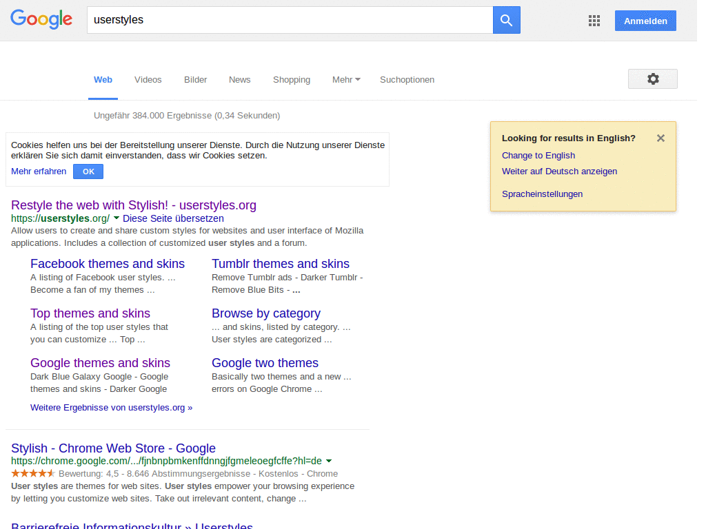Open the Google apps grid
Screen dimensions: 706x529
coord(594,21)
